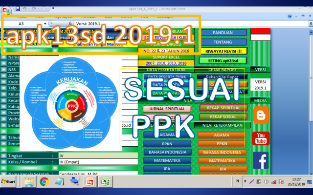Click the SETING apK13sd button
Screen dimensions: 313x195
click(223, 60)
